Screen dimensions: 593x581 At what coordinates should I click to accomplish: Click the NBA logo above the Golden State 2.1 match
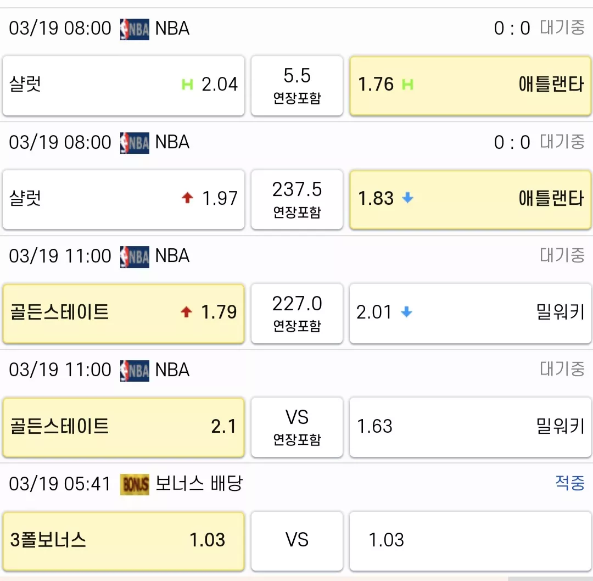pyautogui.click(x=135, y=371)
